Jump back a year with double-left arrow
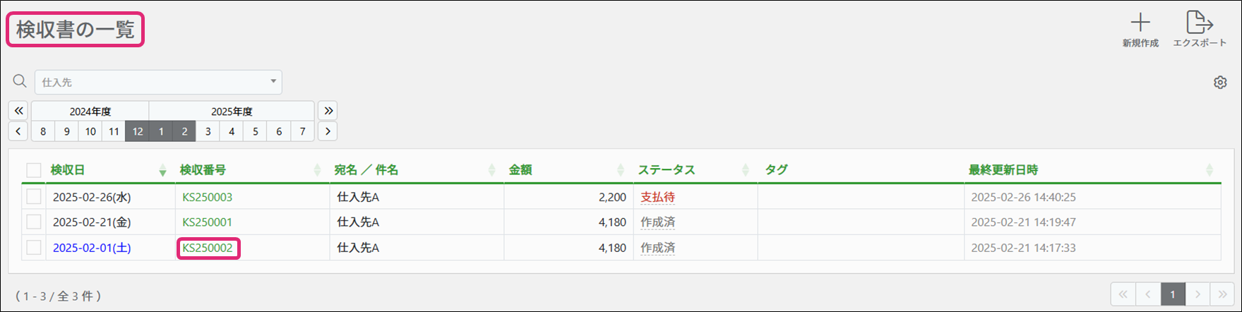The height and width of the screenshot is (312, 1242). click(18, 111)
